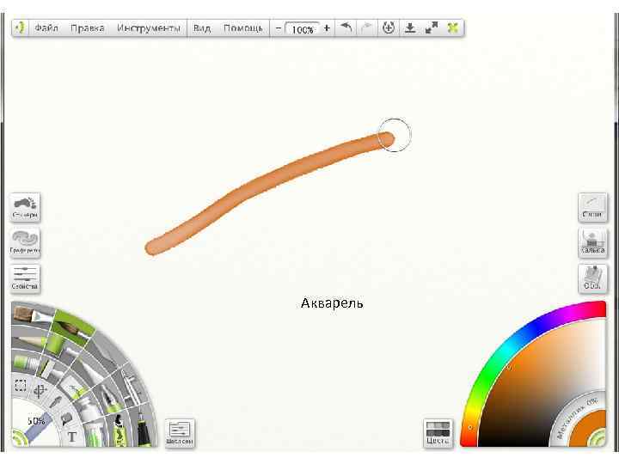Screen dimensions: 619x464
Task: Open the Файл menu
Action: point(46,28)
